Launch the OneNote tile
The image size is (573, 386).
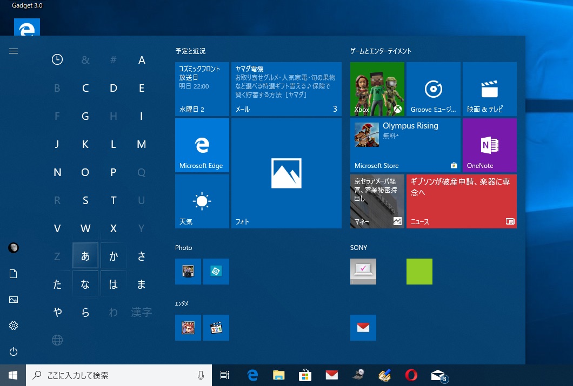pos(490,145)
